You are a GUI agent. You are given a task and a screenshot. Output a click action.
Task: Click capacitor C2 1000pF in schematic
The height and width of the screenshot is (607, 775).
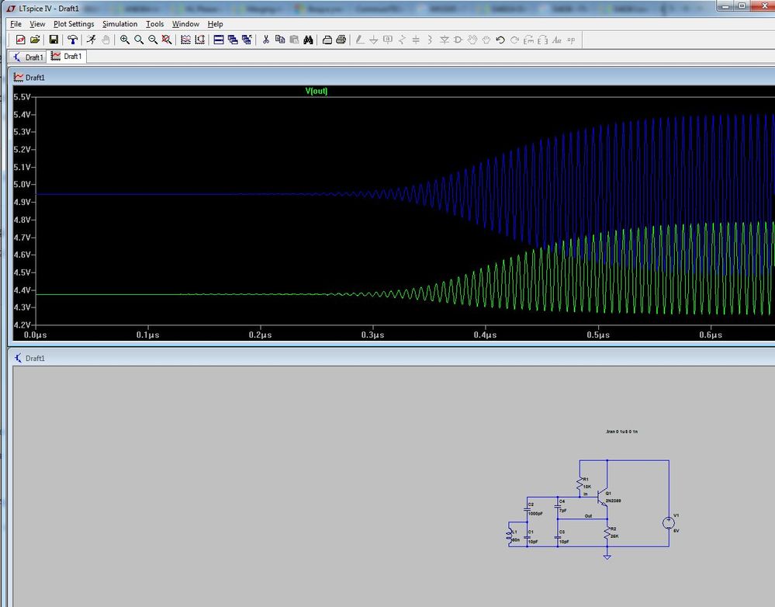(x=528, y=508)
